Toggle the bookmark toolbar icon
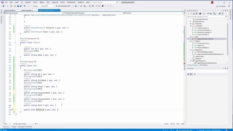 103,6
